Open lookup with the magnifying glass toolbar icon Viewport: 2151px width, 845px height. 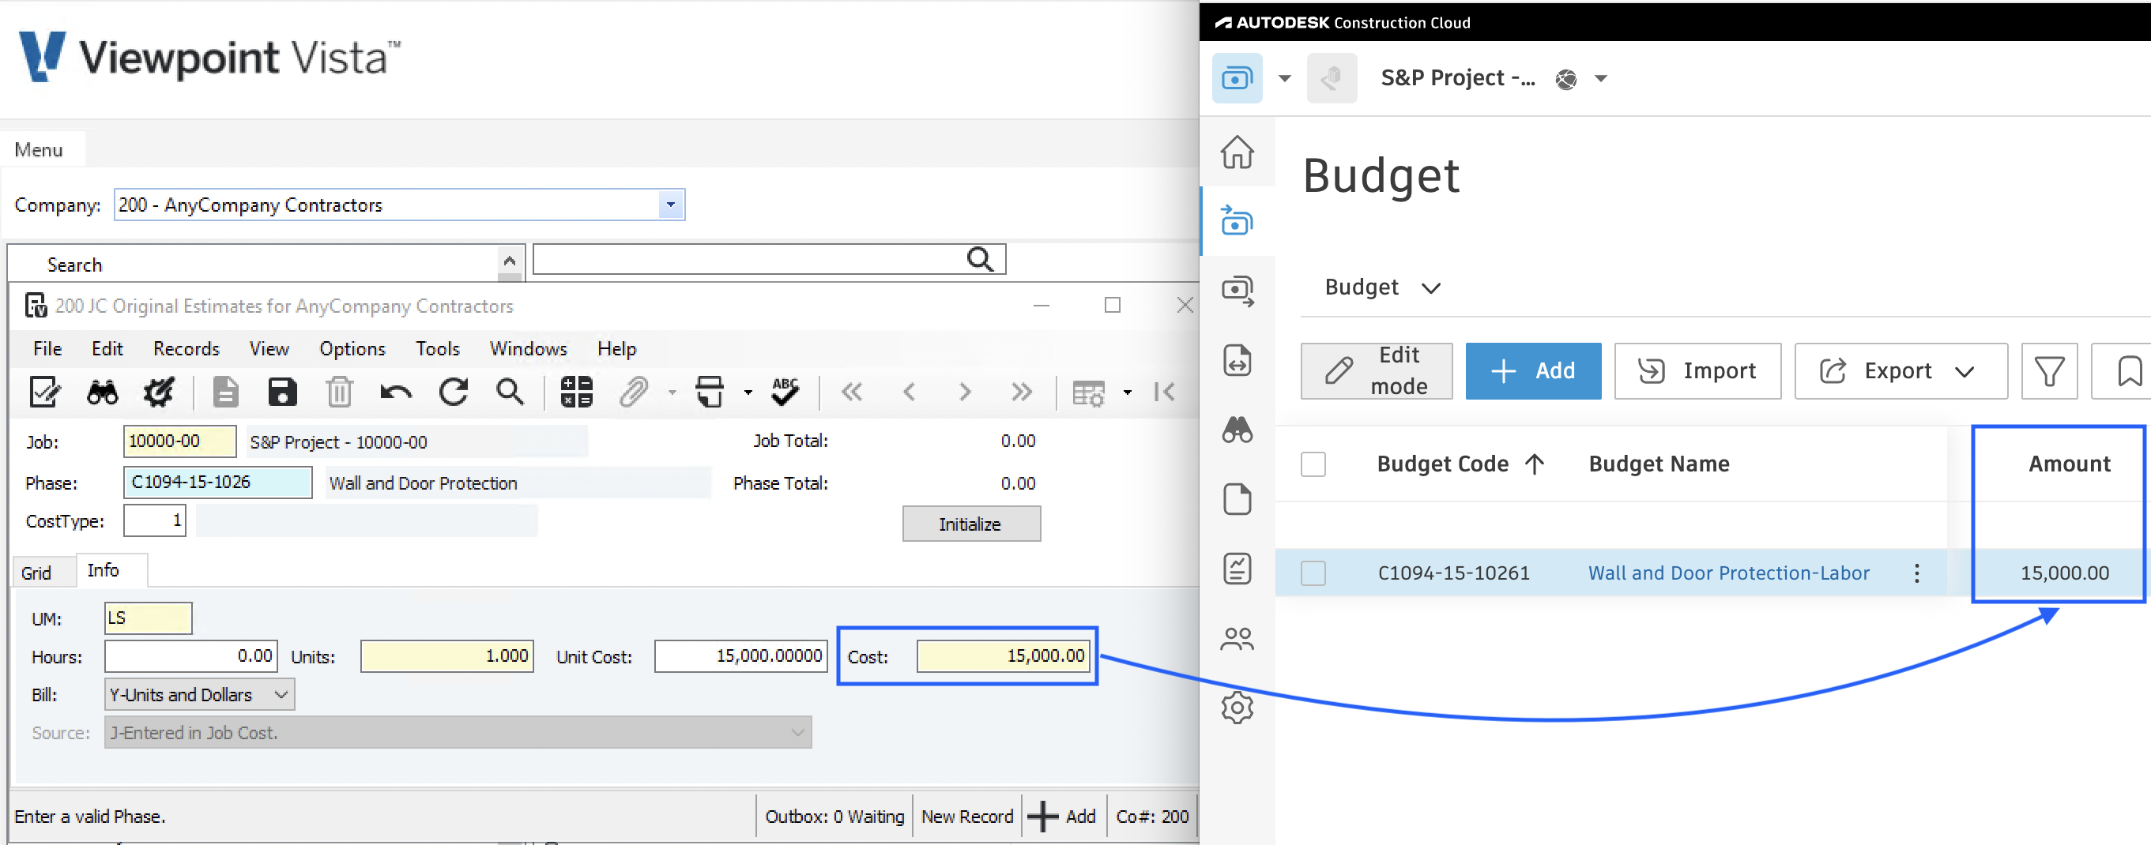(510, 391)
